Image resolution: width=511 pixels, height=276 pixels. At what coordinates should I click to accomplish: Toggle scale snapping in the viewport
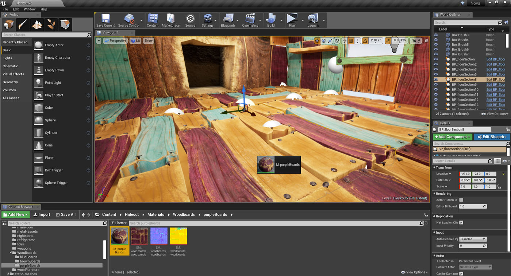coord(388,41)
